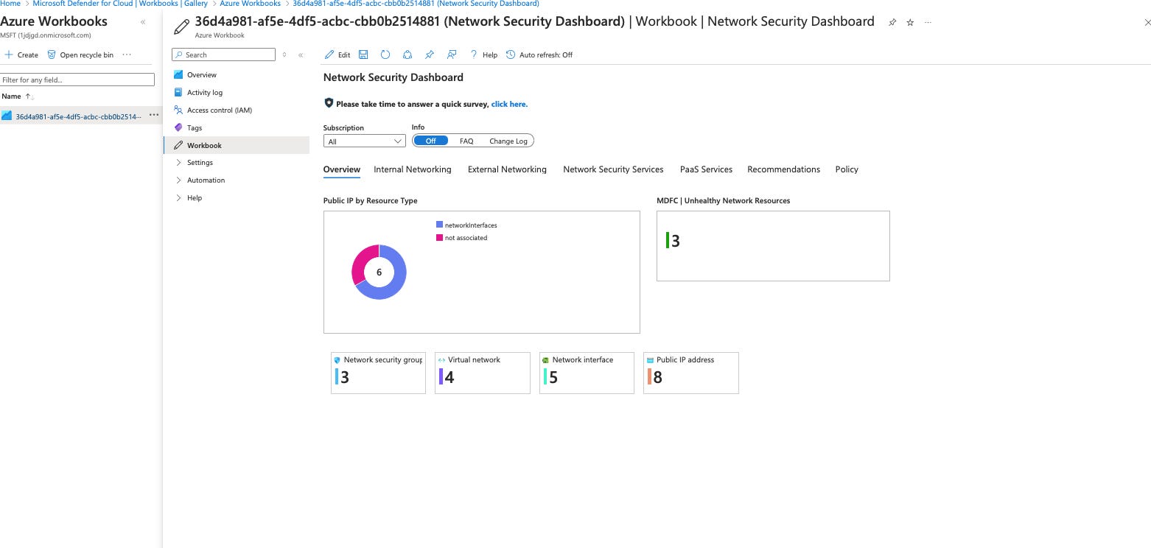This screenshot has height=548, width=1151.
Task: Open Access control (IAM)
Action: (x=220, y=110)
